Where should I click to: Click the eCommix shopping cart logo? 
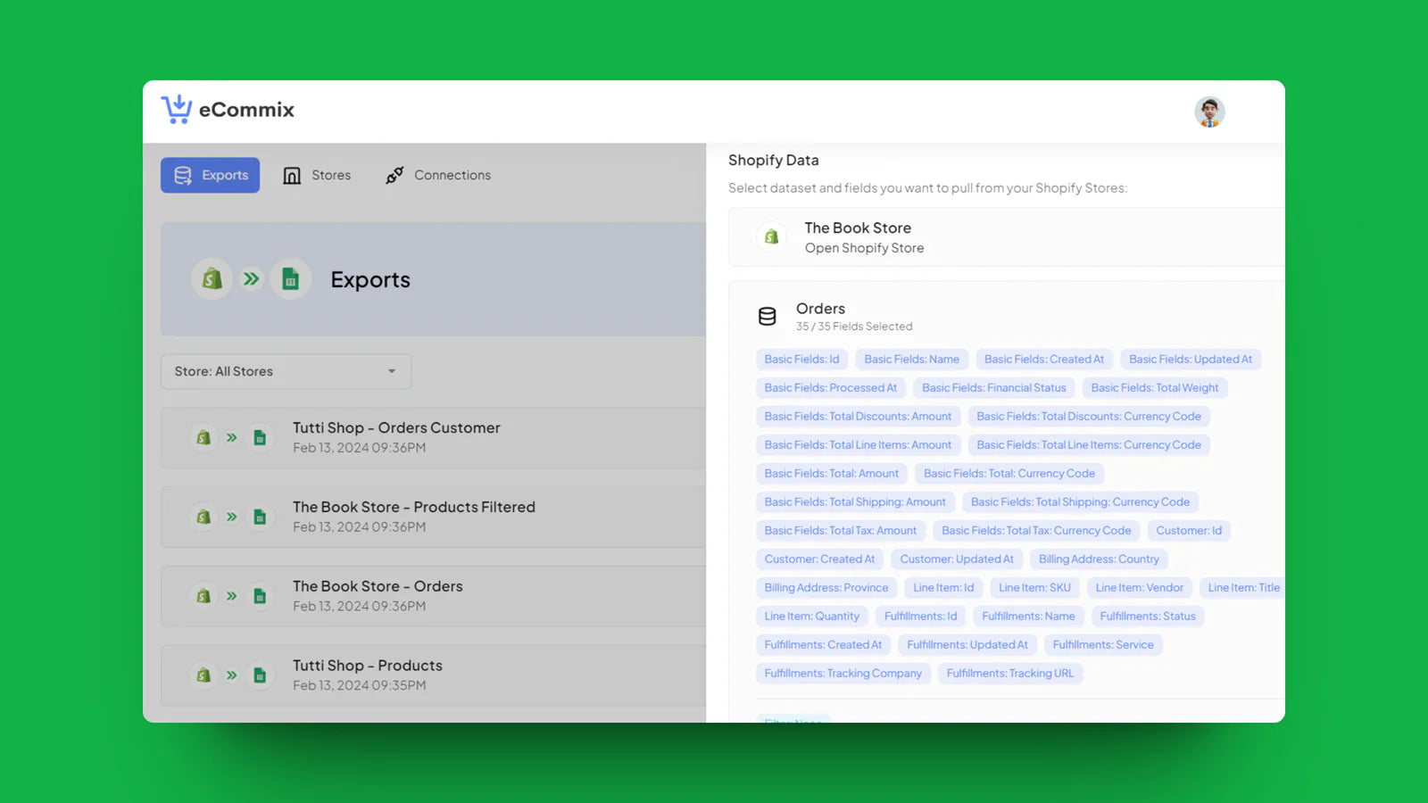coord(177,109)
